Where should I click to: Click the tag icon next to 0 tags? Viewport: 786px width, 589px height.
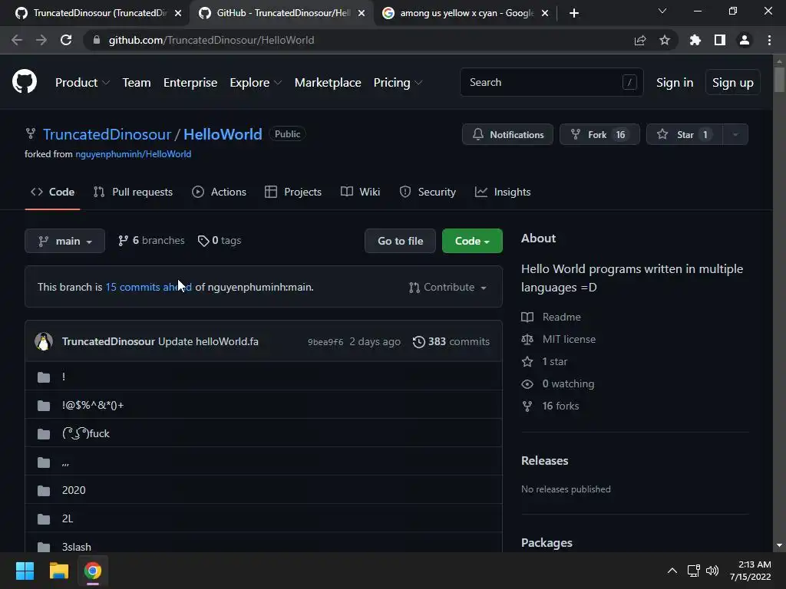click(203, 241)
